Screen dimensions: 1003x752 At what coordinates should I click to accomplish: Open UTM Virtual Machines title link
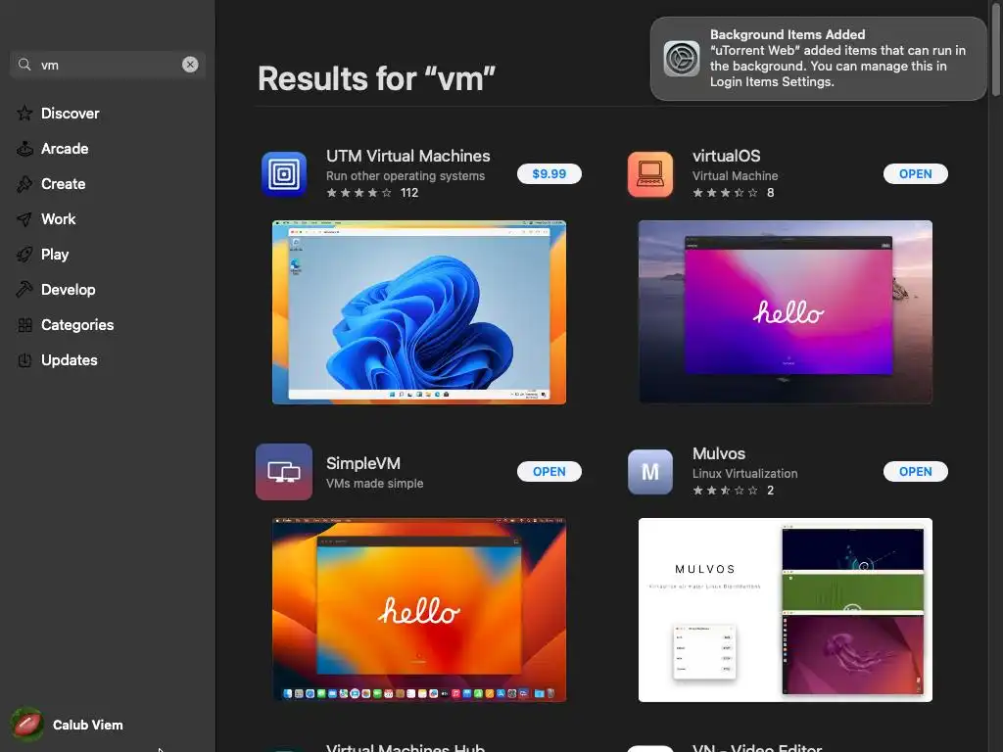pos(408,156)
